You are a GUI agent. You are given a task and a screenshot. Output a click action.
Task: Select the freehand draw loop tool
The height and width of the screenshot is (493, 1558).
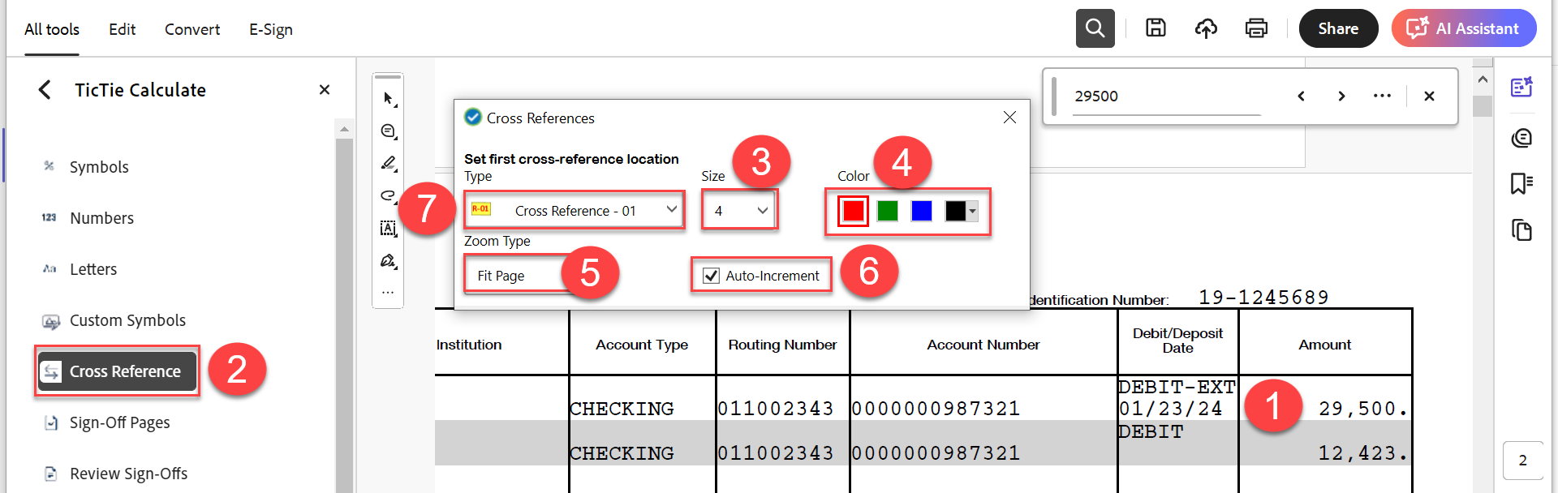(388, 196)
